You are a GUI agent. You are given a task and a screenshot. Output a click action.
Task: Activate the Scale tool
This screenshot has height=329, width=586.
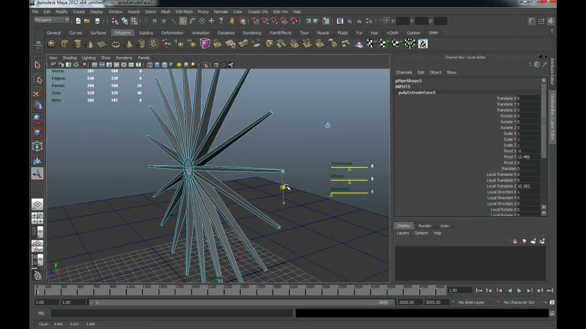[x=38, y=133]
